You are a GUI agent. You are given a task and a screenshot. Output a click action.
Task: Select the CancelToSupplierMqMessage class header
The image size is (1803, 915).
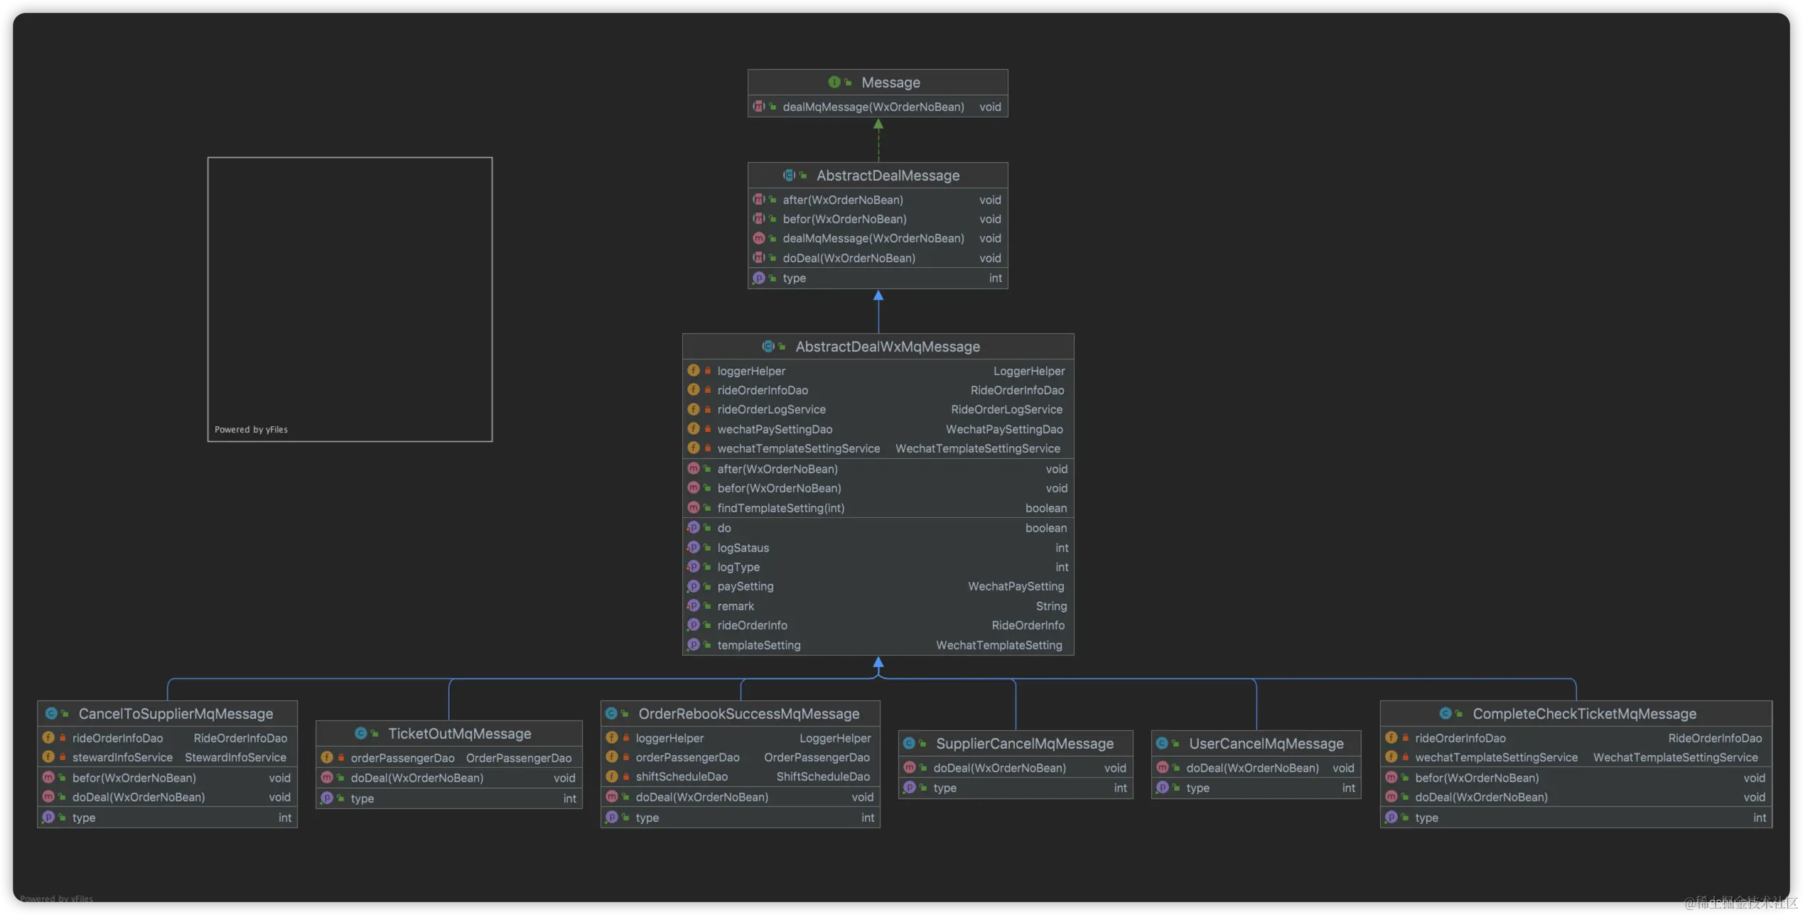176,713
